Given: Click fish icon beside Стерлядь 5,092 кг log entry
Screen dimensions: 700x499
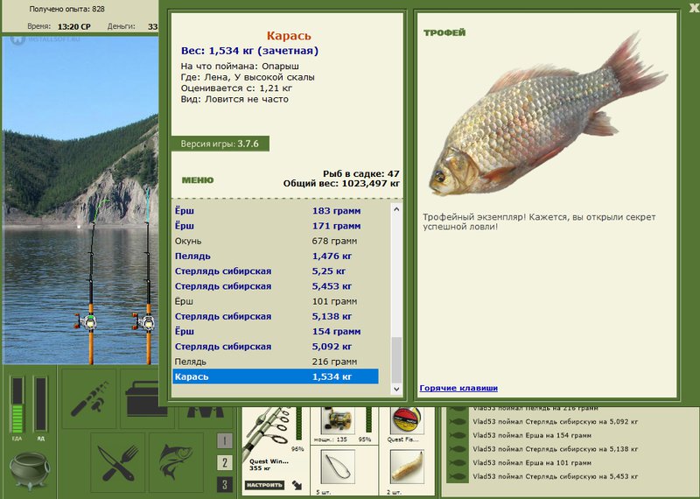Looking at the screenshot, I should pos(458,421).
